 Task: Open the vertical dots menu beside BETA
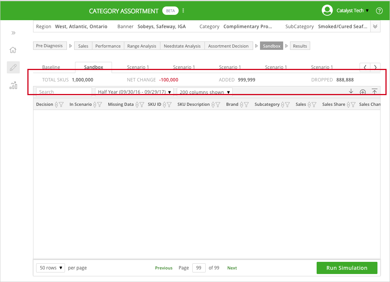click(183, 11)
